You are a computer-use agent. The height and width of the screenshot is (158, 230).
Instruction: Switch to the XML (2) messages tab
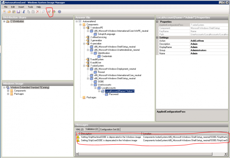tap(79, 129)
